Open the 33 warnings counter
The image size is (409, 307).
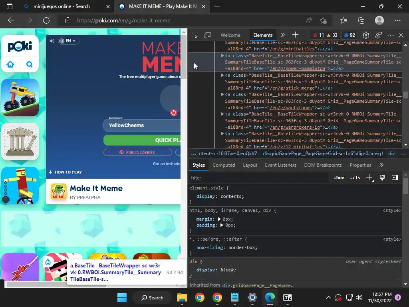point(332,35)
